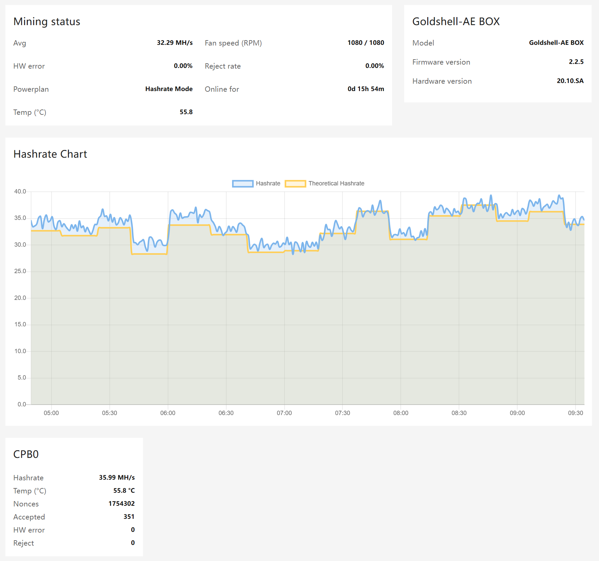Click the '08:30' x-axis time label
The height and width of the screenshot is (561, 599).
coord(459,413)
